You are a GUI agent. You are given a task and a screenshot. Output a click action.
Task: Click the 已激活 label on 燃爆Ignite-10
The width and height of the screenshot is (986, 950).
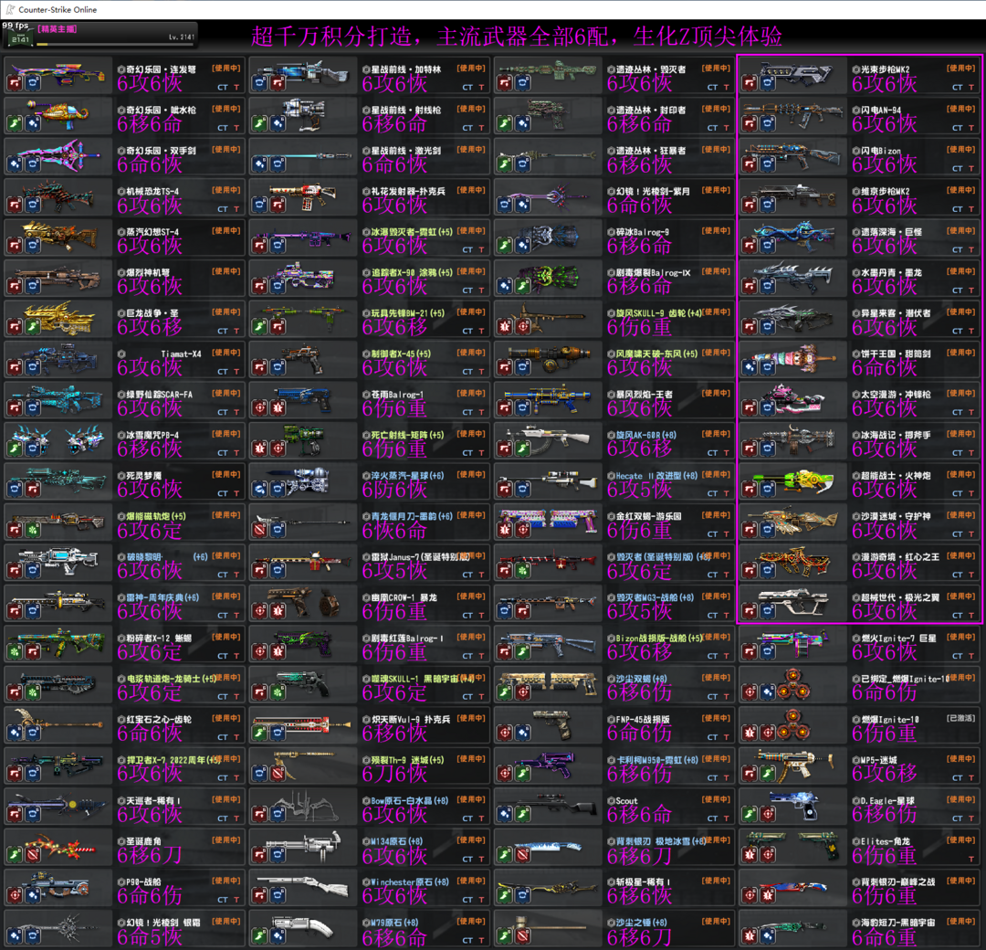click(960, 718)
